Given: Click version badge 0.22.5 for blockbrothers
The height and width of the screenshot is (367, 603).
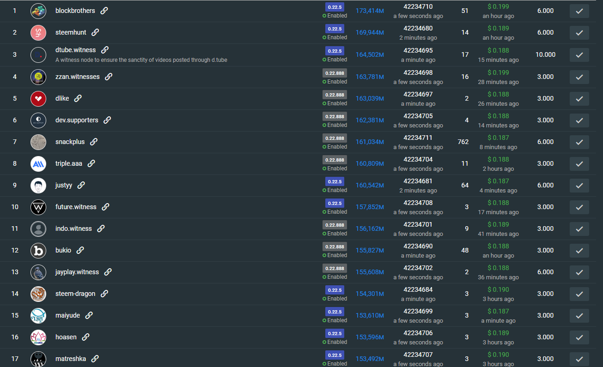Looking at the screenshot, I should pyautogui.click(x=335, y=7).
